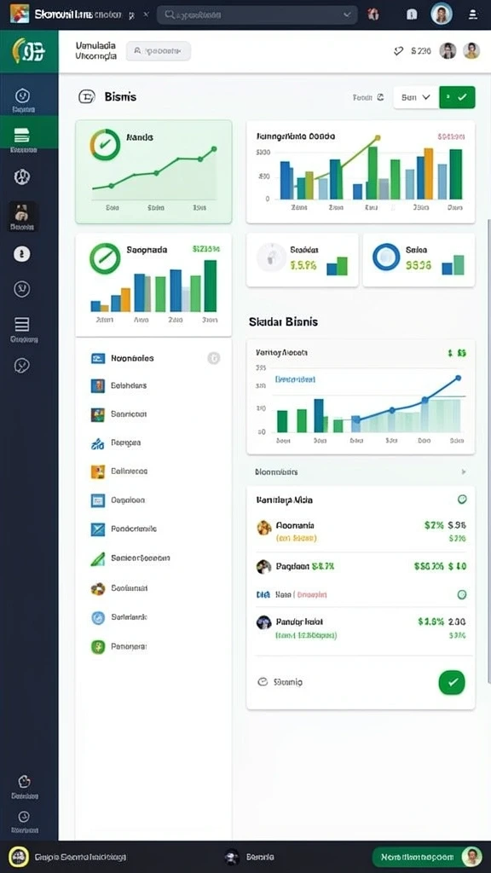
Task: Select the Panonora item at the list bottom
Action: click(129, 647)
